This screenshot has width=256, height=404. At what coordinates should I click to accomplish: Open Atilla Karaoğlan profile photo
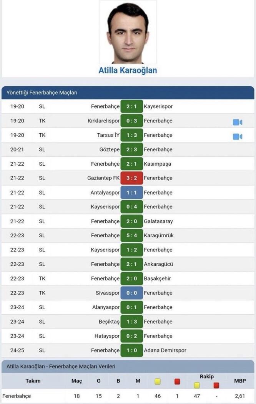[128, 32]
